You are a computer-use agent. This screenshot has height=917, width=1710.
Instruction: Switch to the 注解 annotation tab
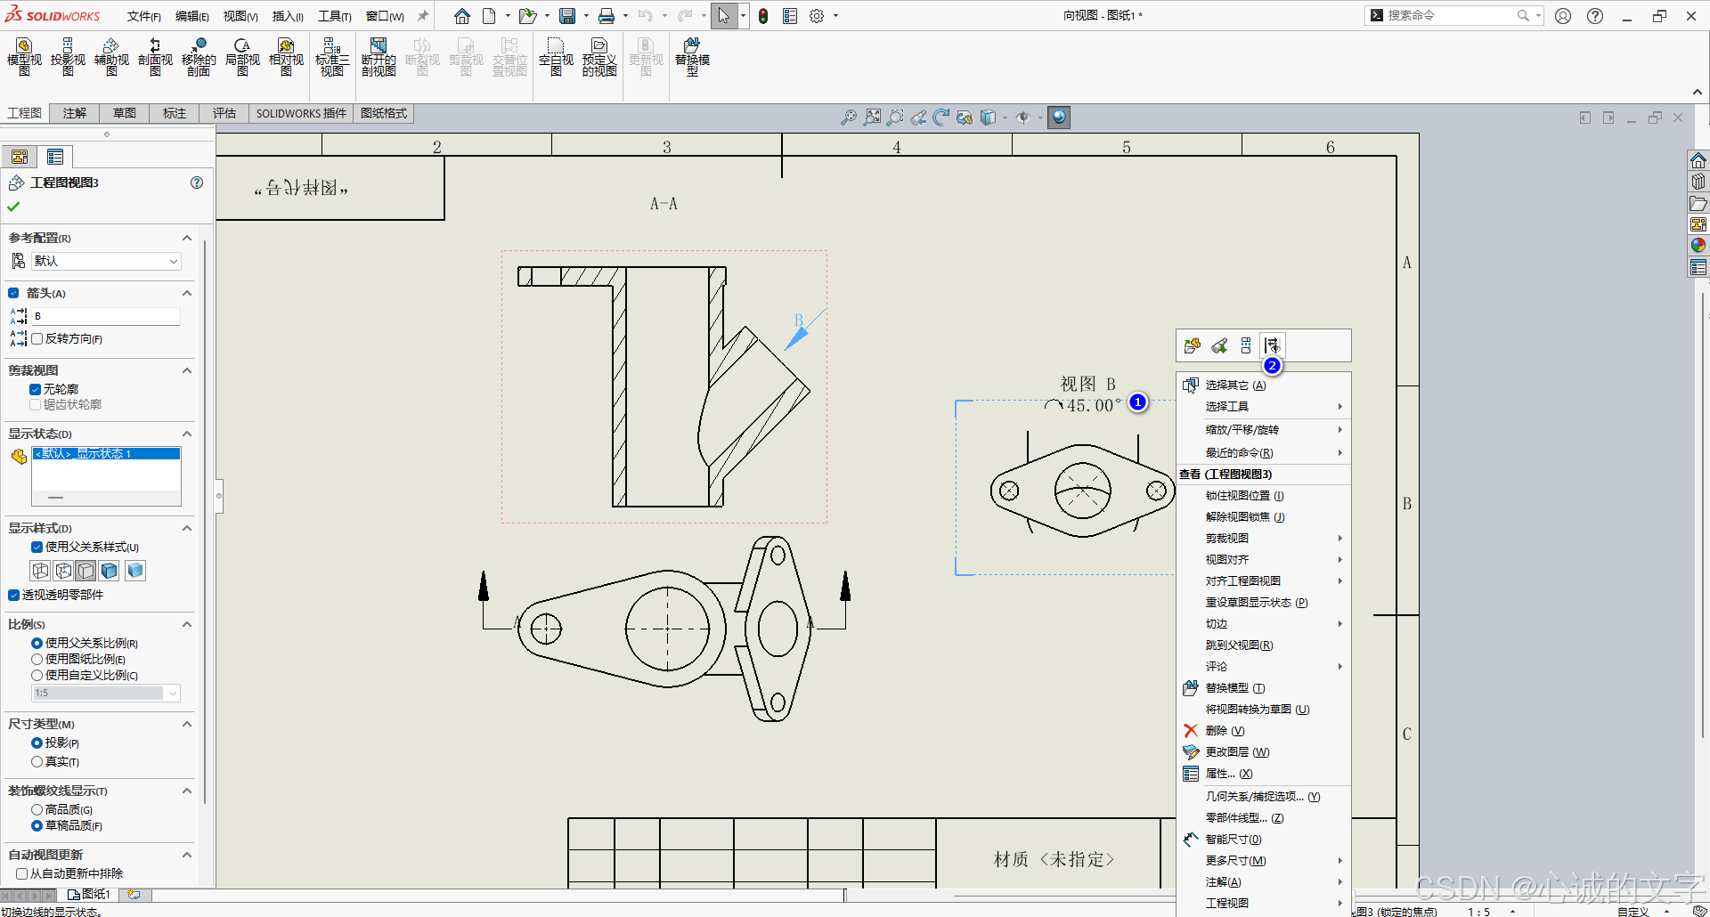pyautogui.click(x=75, y=113)
